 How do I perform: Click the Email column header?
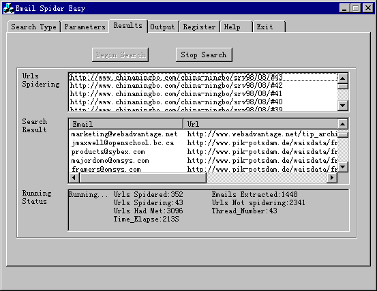[x=126, y=124]
